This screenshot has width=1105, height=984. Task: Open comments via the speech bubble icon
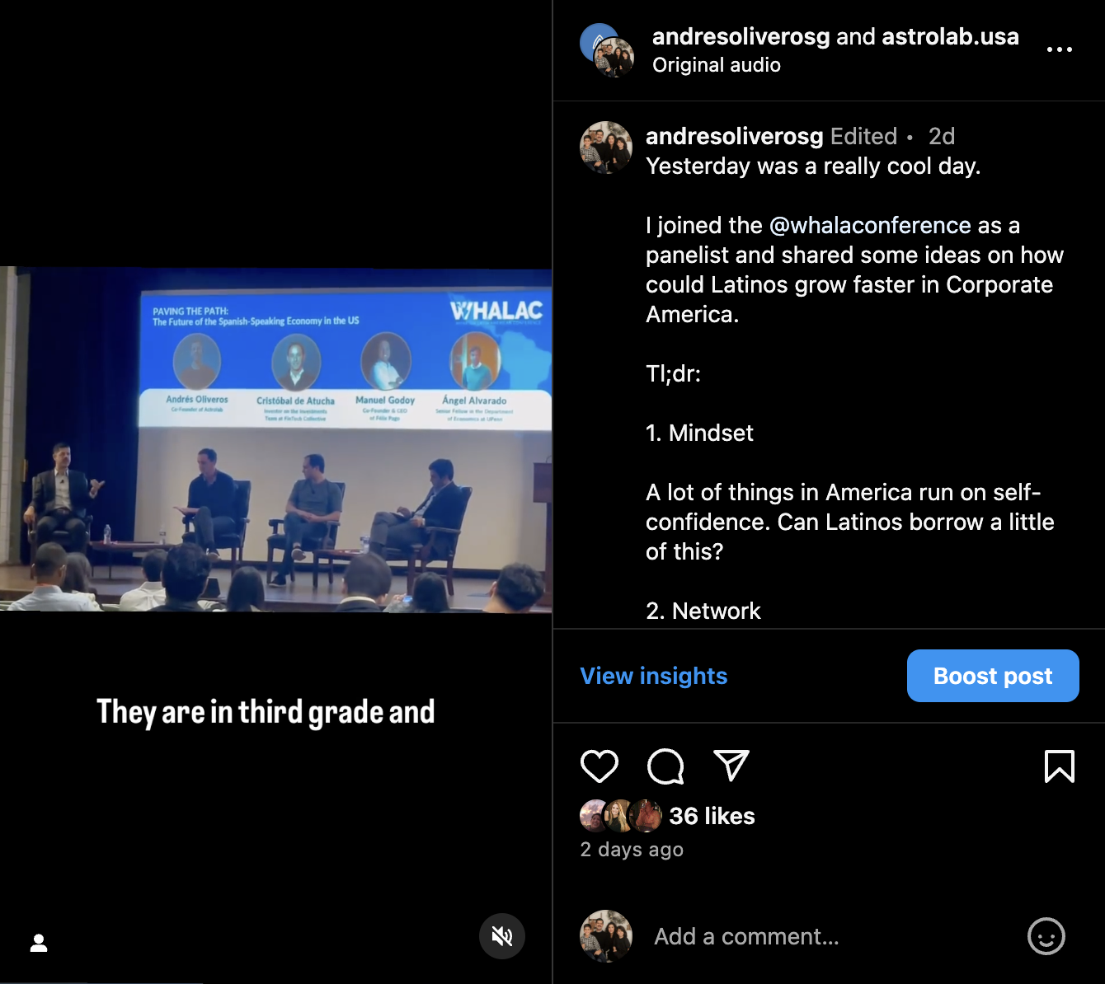[x=665, y=766]
